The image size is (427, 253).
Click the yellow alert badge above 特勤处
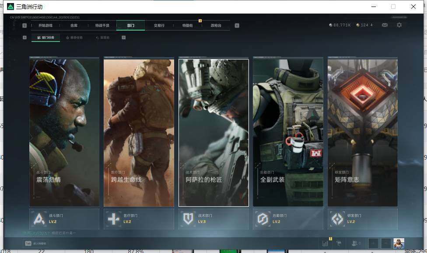tap(200, 21)
